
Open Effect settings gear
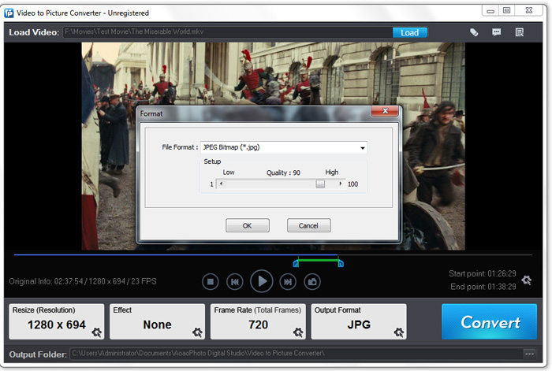tap(197, 332)
